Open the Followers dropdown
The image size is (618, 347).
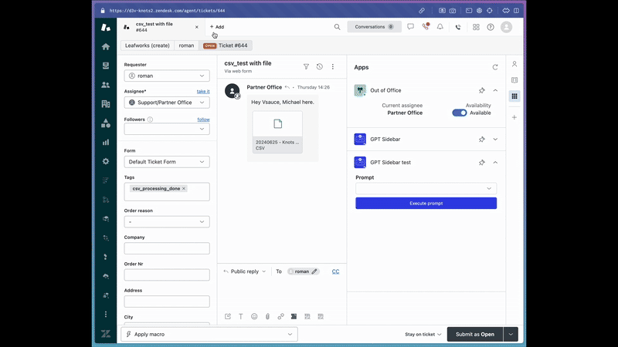[x=167, y=129]
